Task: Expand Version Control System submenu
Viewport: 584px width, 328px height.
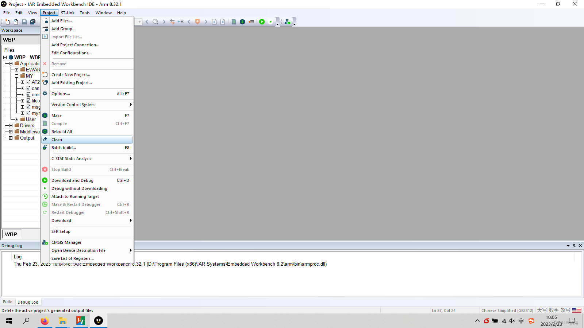Action: pyautogui.click(x=87, y=105)
